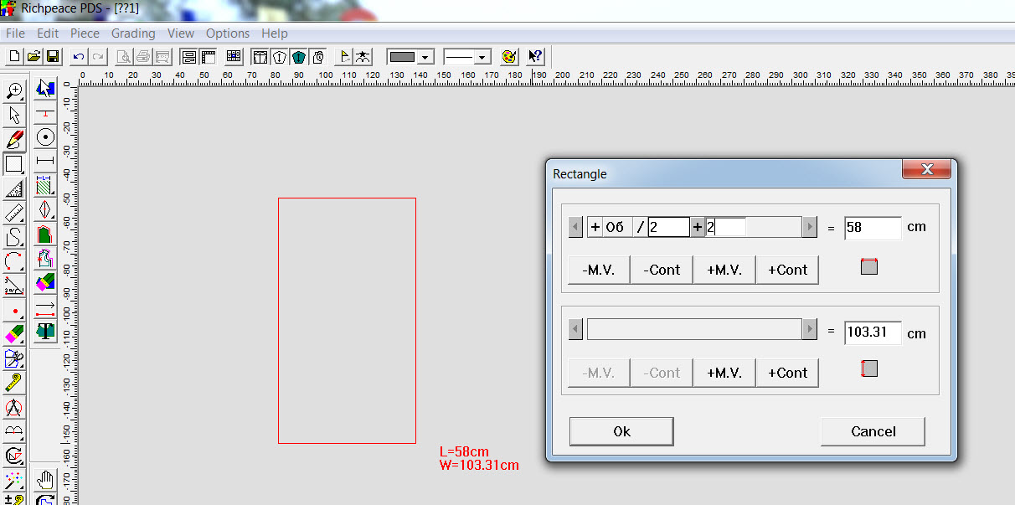
Task: Click the grid table icon in toolbar
Action: (234, 57)
